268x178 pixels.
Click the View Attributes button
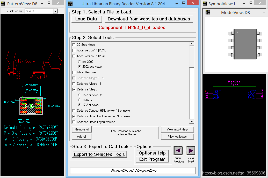tap(177, 137)
